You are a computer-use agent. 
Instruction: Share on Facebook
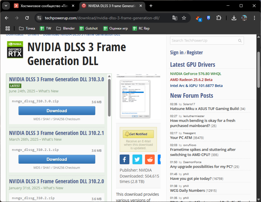point(125,159)
